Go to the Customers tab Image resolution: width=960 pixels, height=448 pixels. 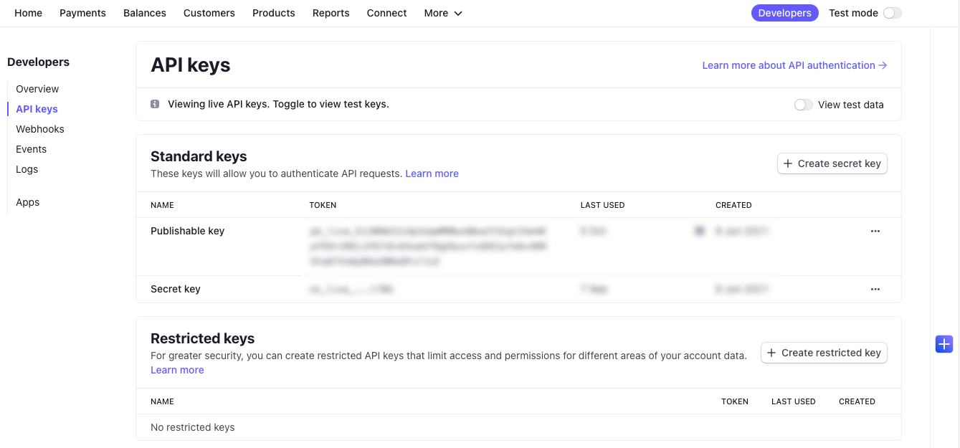[x=209, y=13]
